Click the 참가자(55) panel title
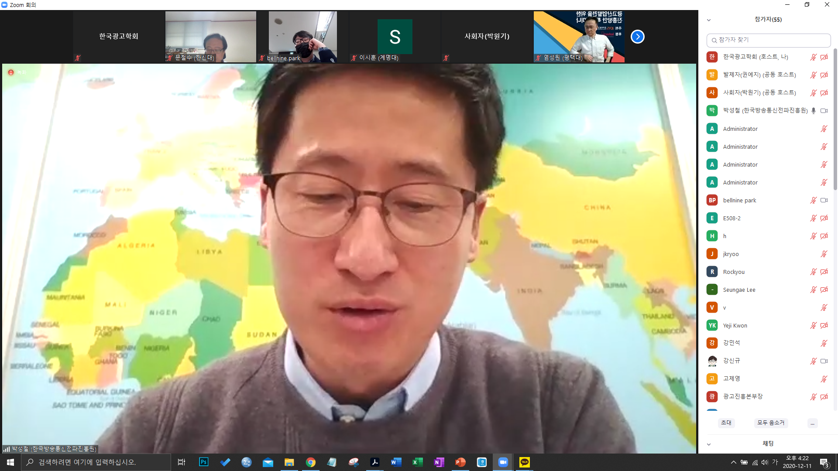This screenshot has height=471, width=838. tap(768, 19)
